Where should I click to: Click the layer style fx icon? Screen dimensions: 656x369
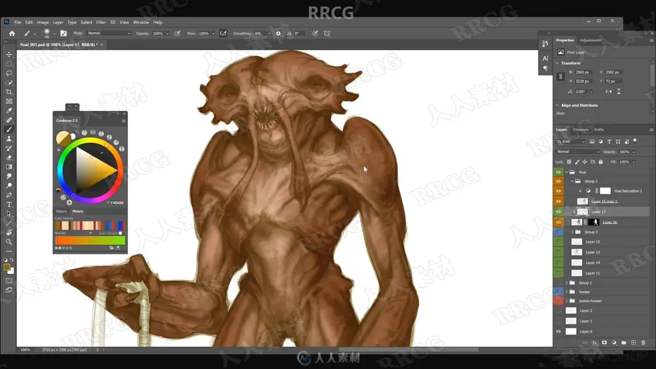595,343
